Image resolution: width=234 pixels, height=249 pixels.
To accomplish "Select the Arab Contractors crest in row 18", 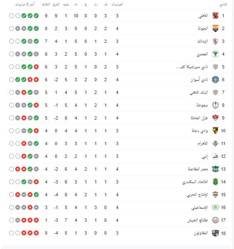I will pos(215,233).
